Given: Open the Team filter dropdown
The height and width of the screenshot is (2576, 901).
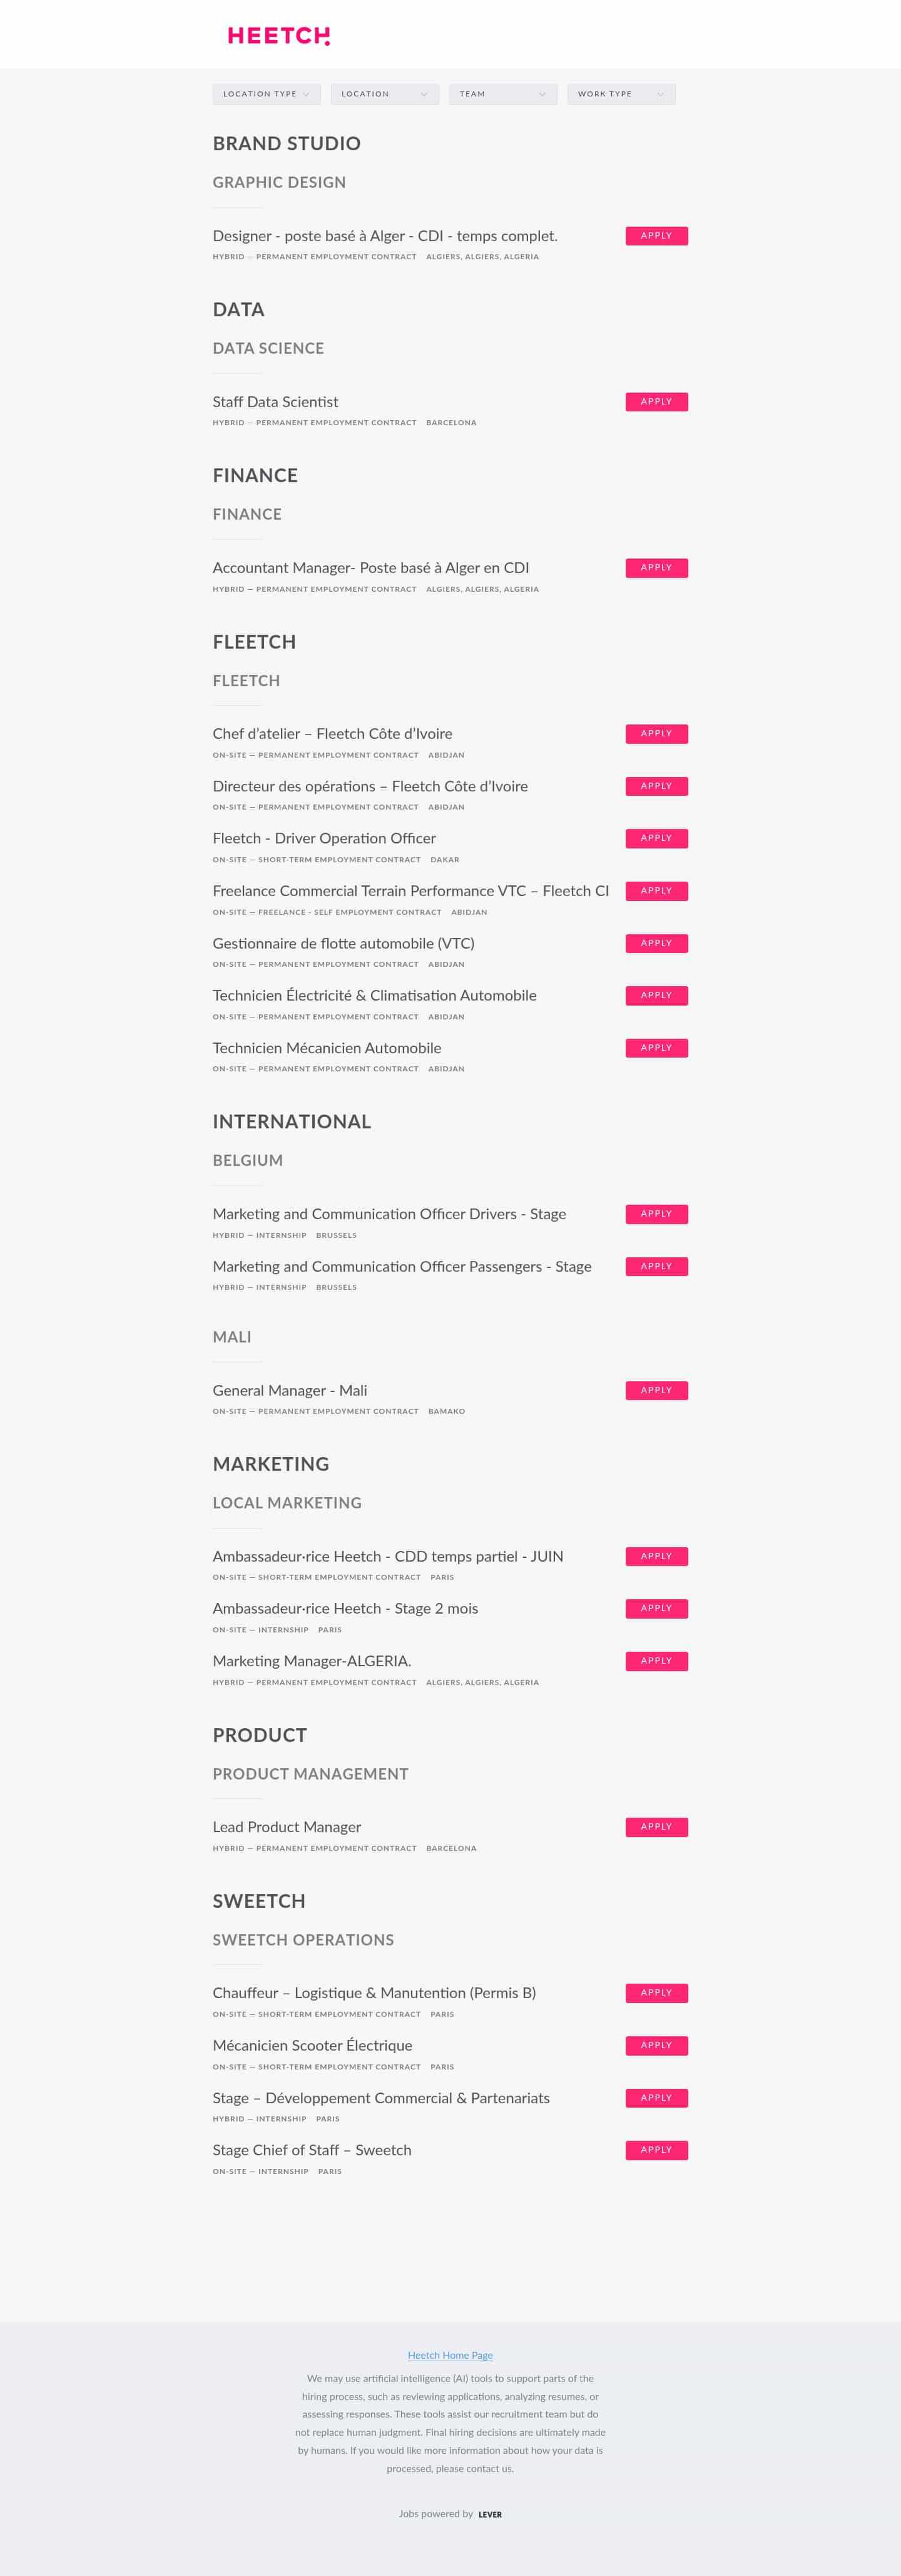Looking at the screenshot, I should point(502,93).
